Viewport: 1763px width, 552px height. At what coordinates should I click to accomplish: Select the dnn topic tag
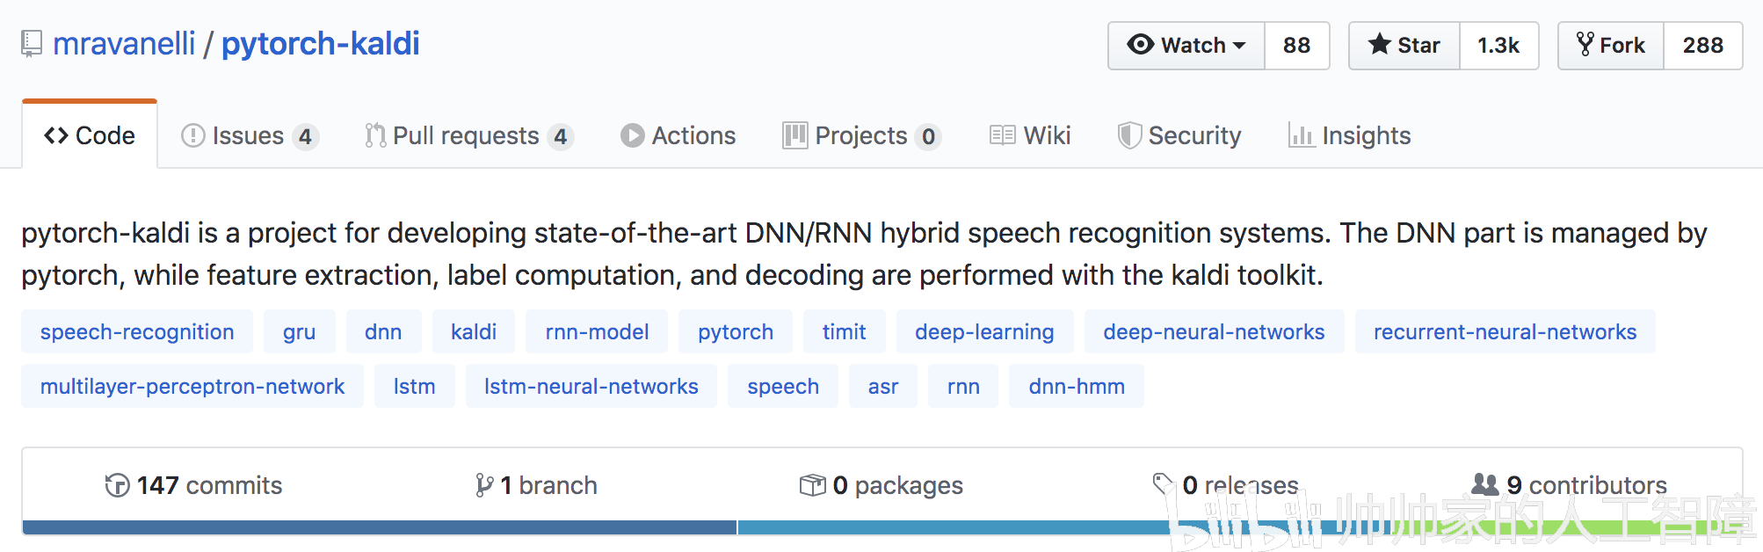coord(383,331)
